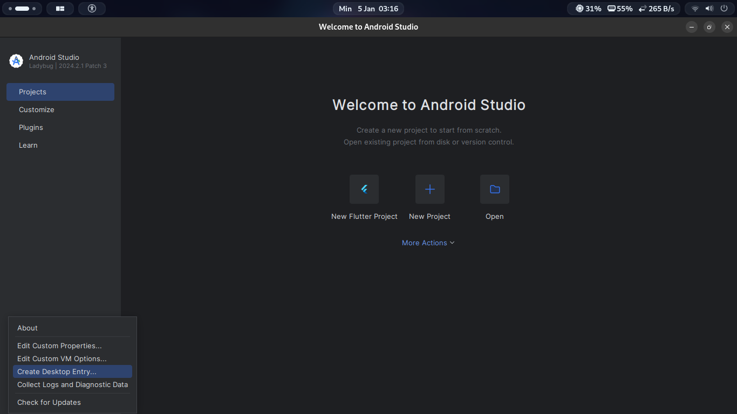This screenshot has width=737, height=414.
Task: Click the Open label under folder icon
Action: click(x=495, y=216)
